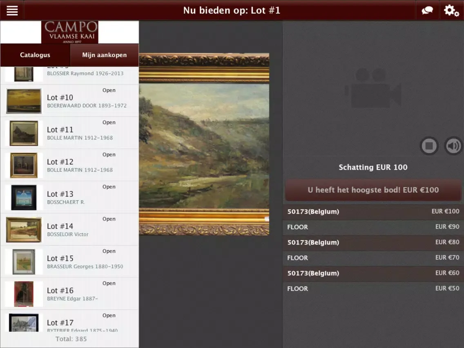Select the Lot #15 title
The height and width of the screenshot is (348, 464).
[x=60, y=259]
